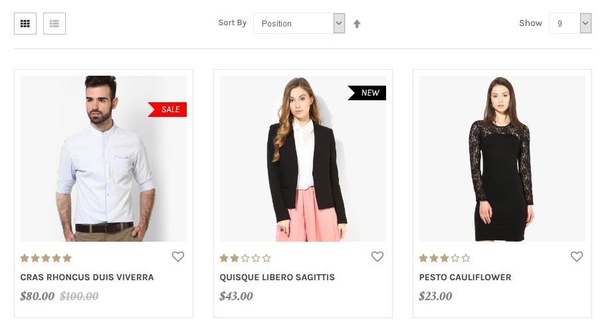This screenshot has height=334, width=612.
Task: Add Quisque Libero Sagittis to wishlist
Action: point(377,257)
